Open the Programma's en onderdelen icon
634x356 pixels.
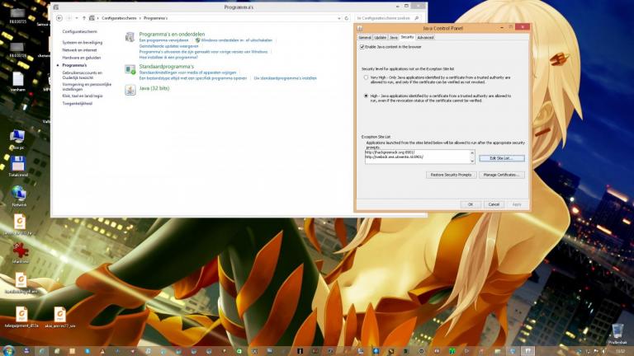(130, 37)
